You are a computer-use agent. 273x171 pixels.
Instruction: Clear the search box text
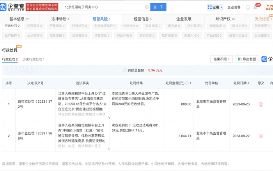147,7
